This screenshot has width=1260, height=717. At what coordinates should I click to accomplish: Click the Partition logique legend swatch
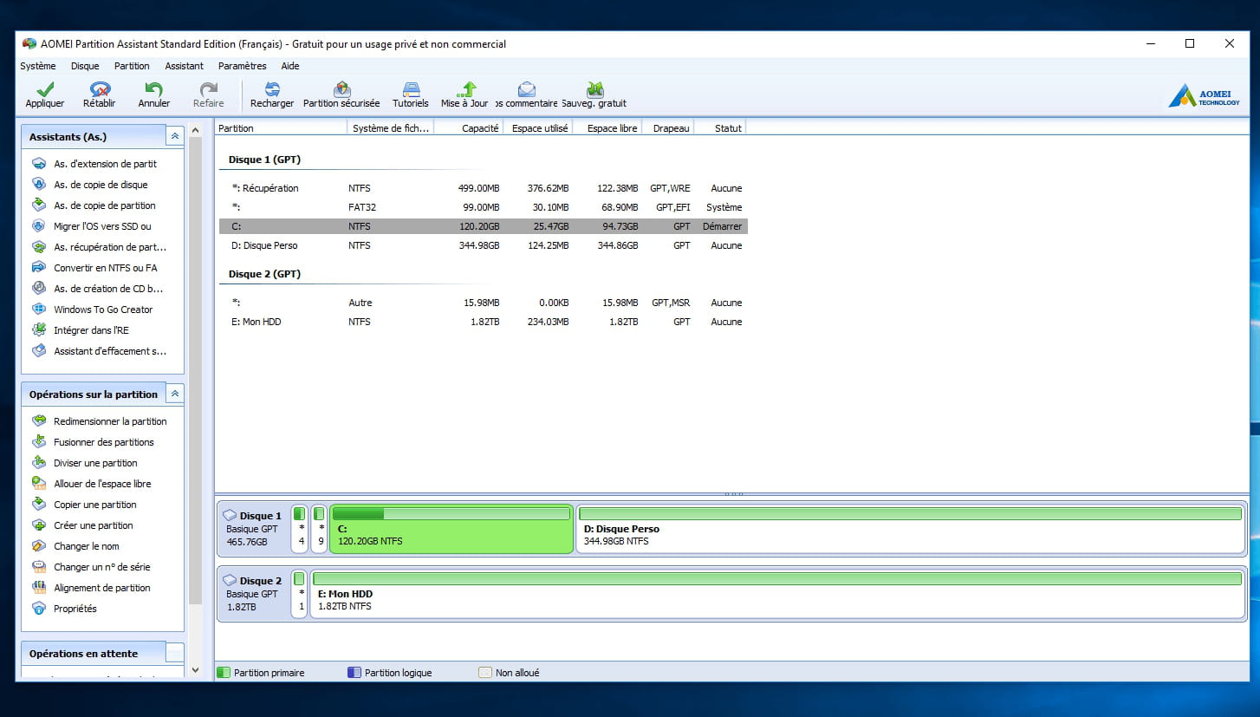pyautogui.click(x=354, y=673)
